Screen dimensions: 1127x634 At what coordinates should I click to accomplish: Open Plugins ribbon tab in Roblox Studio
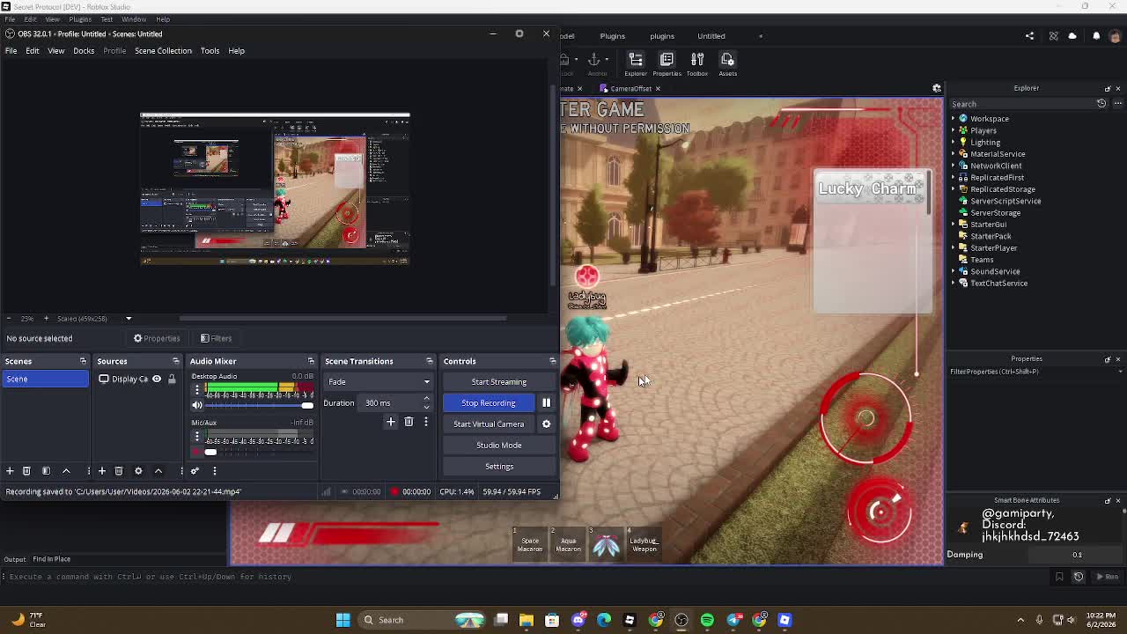point(612,36)
